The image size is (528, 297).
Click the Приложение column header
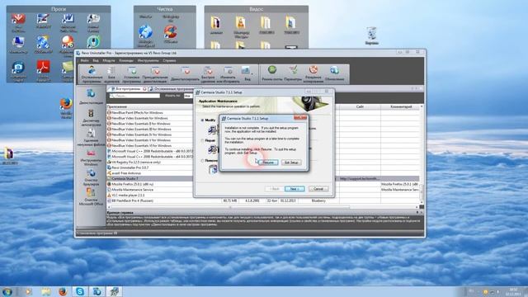click(150, 106)
